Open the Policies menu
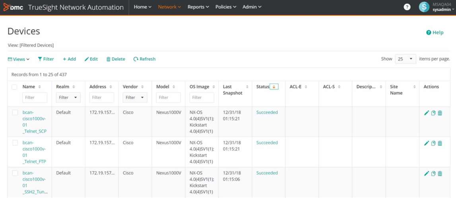456x198 pixels. click(x=225, y=7)
